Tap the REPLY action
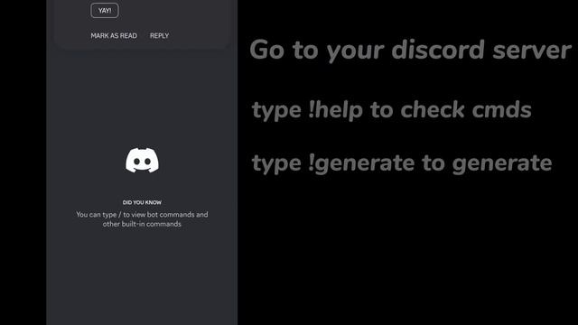The width and height of the screenshot is (578, 325). click(x=159, y=36)
